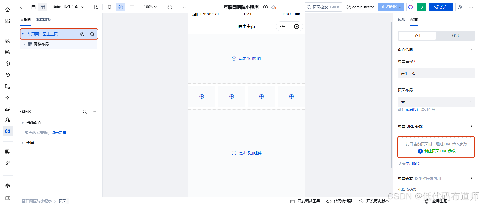Viewport: 480px width, 204px height.
Task: Click the AI assistant round icon
Action: click(411, 7)
